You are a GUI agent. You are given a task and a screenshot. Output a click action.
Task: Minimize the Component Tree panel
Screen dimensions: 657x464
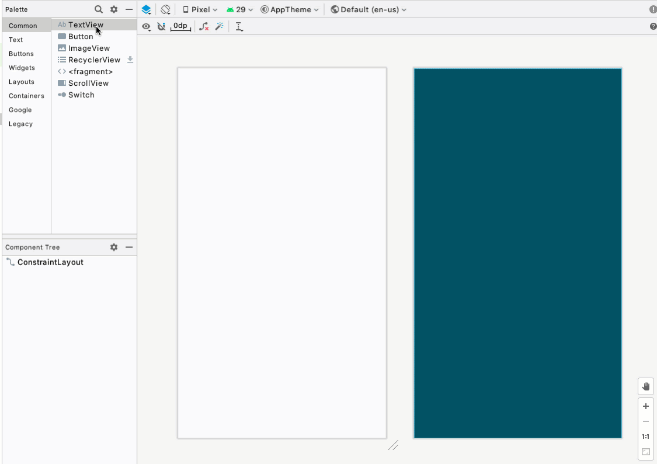(129, 247)
